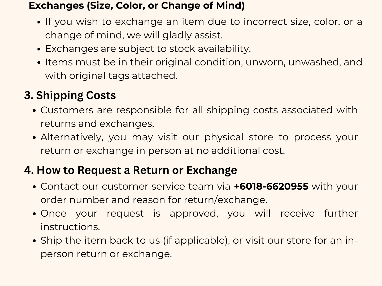The image size is (382, 286).
Task: Click bullet before 'Items must be in their original'
Action: tap(39, 63)
